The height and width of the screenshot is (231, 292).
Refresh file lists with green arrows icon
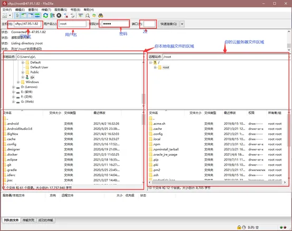pyautogui.click(x=45, y=16)
